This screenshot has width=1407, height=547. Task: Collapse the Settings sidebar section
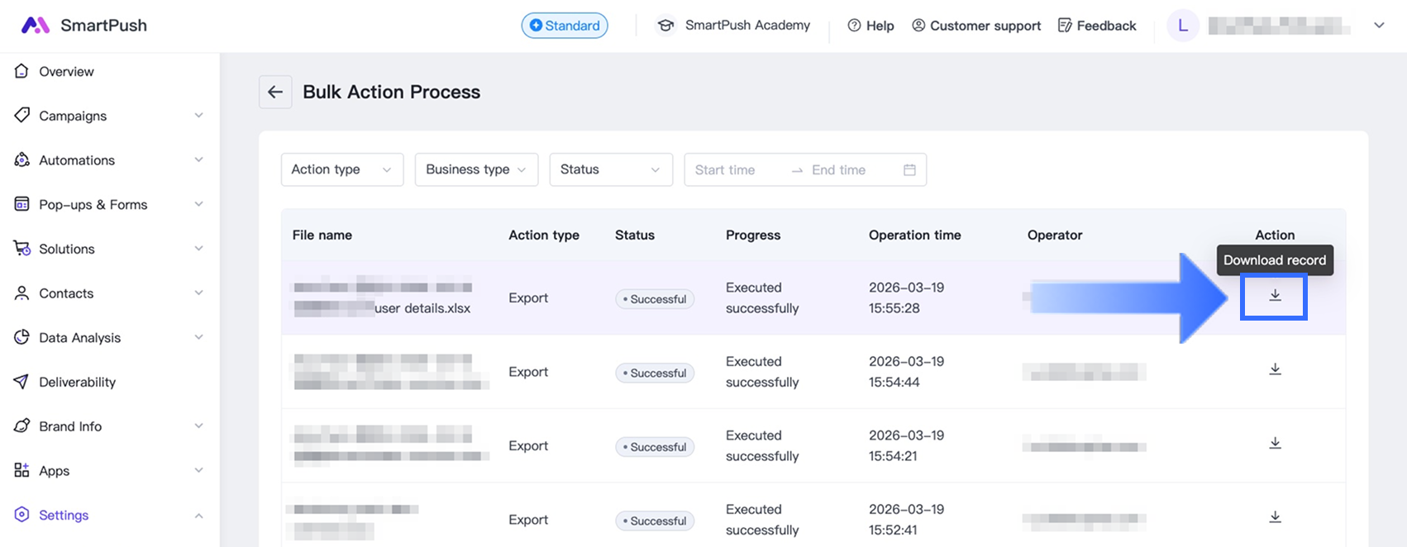(198, 516)
